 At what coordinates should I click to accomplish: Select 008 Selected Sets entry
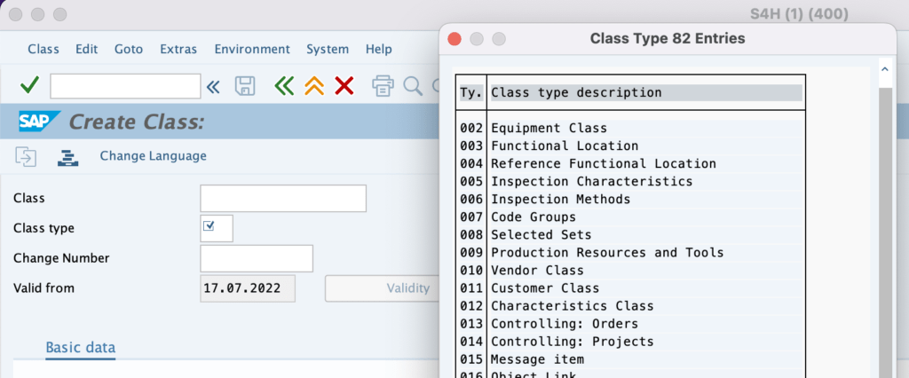[631, 235]
